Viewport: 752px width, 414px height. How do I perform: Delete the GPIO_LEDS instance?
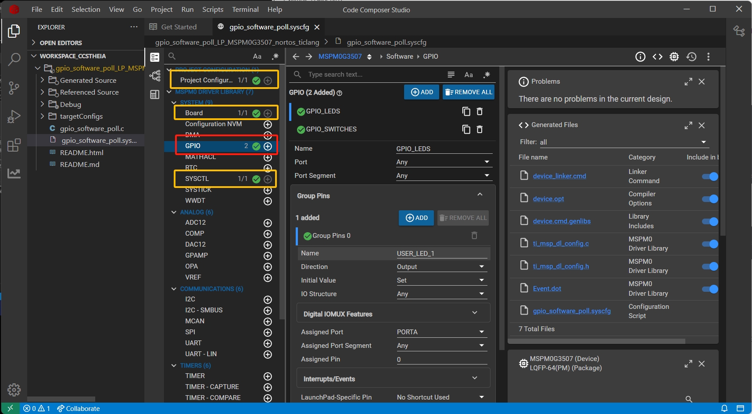coord(480,111)
